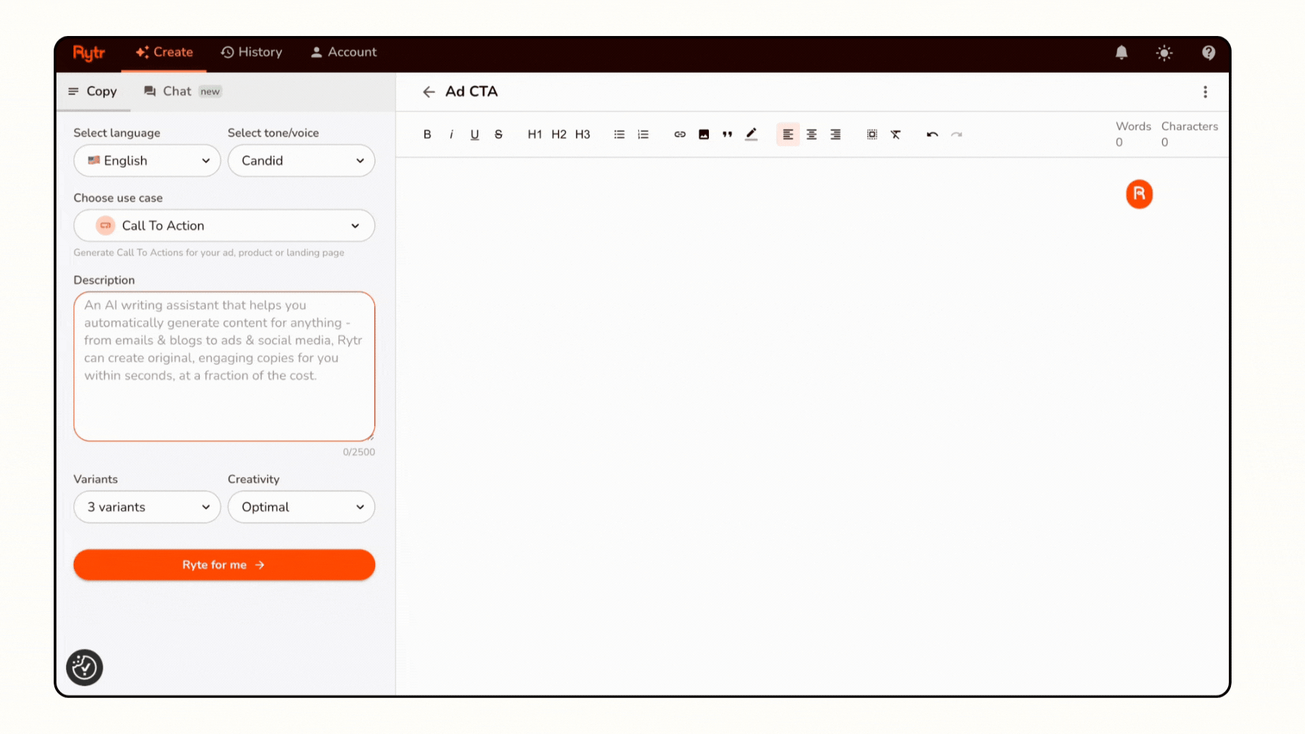The height and width of the screenshot is (734, 1305).
Task: Apply highlight with the pen icon
Action: [751, 134]
